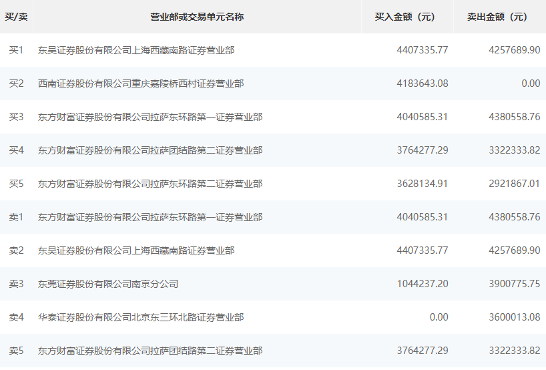
Task: Click 拉萨东环路第一证券营业部 name in 买3 row
Action: (150, 117)
